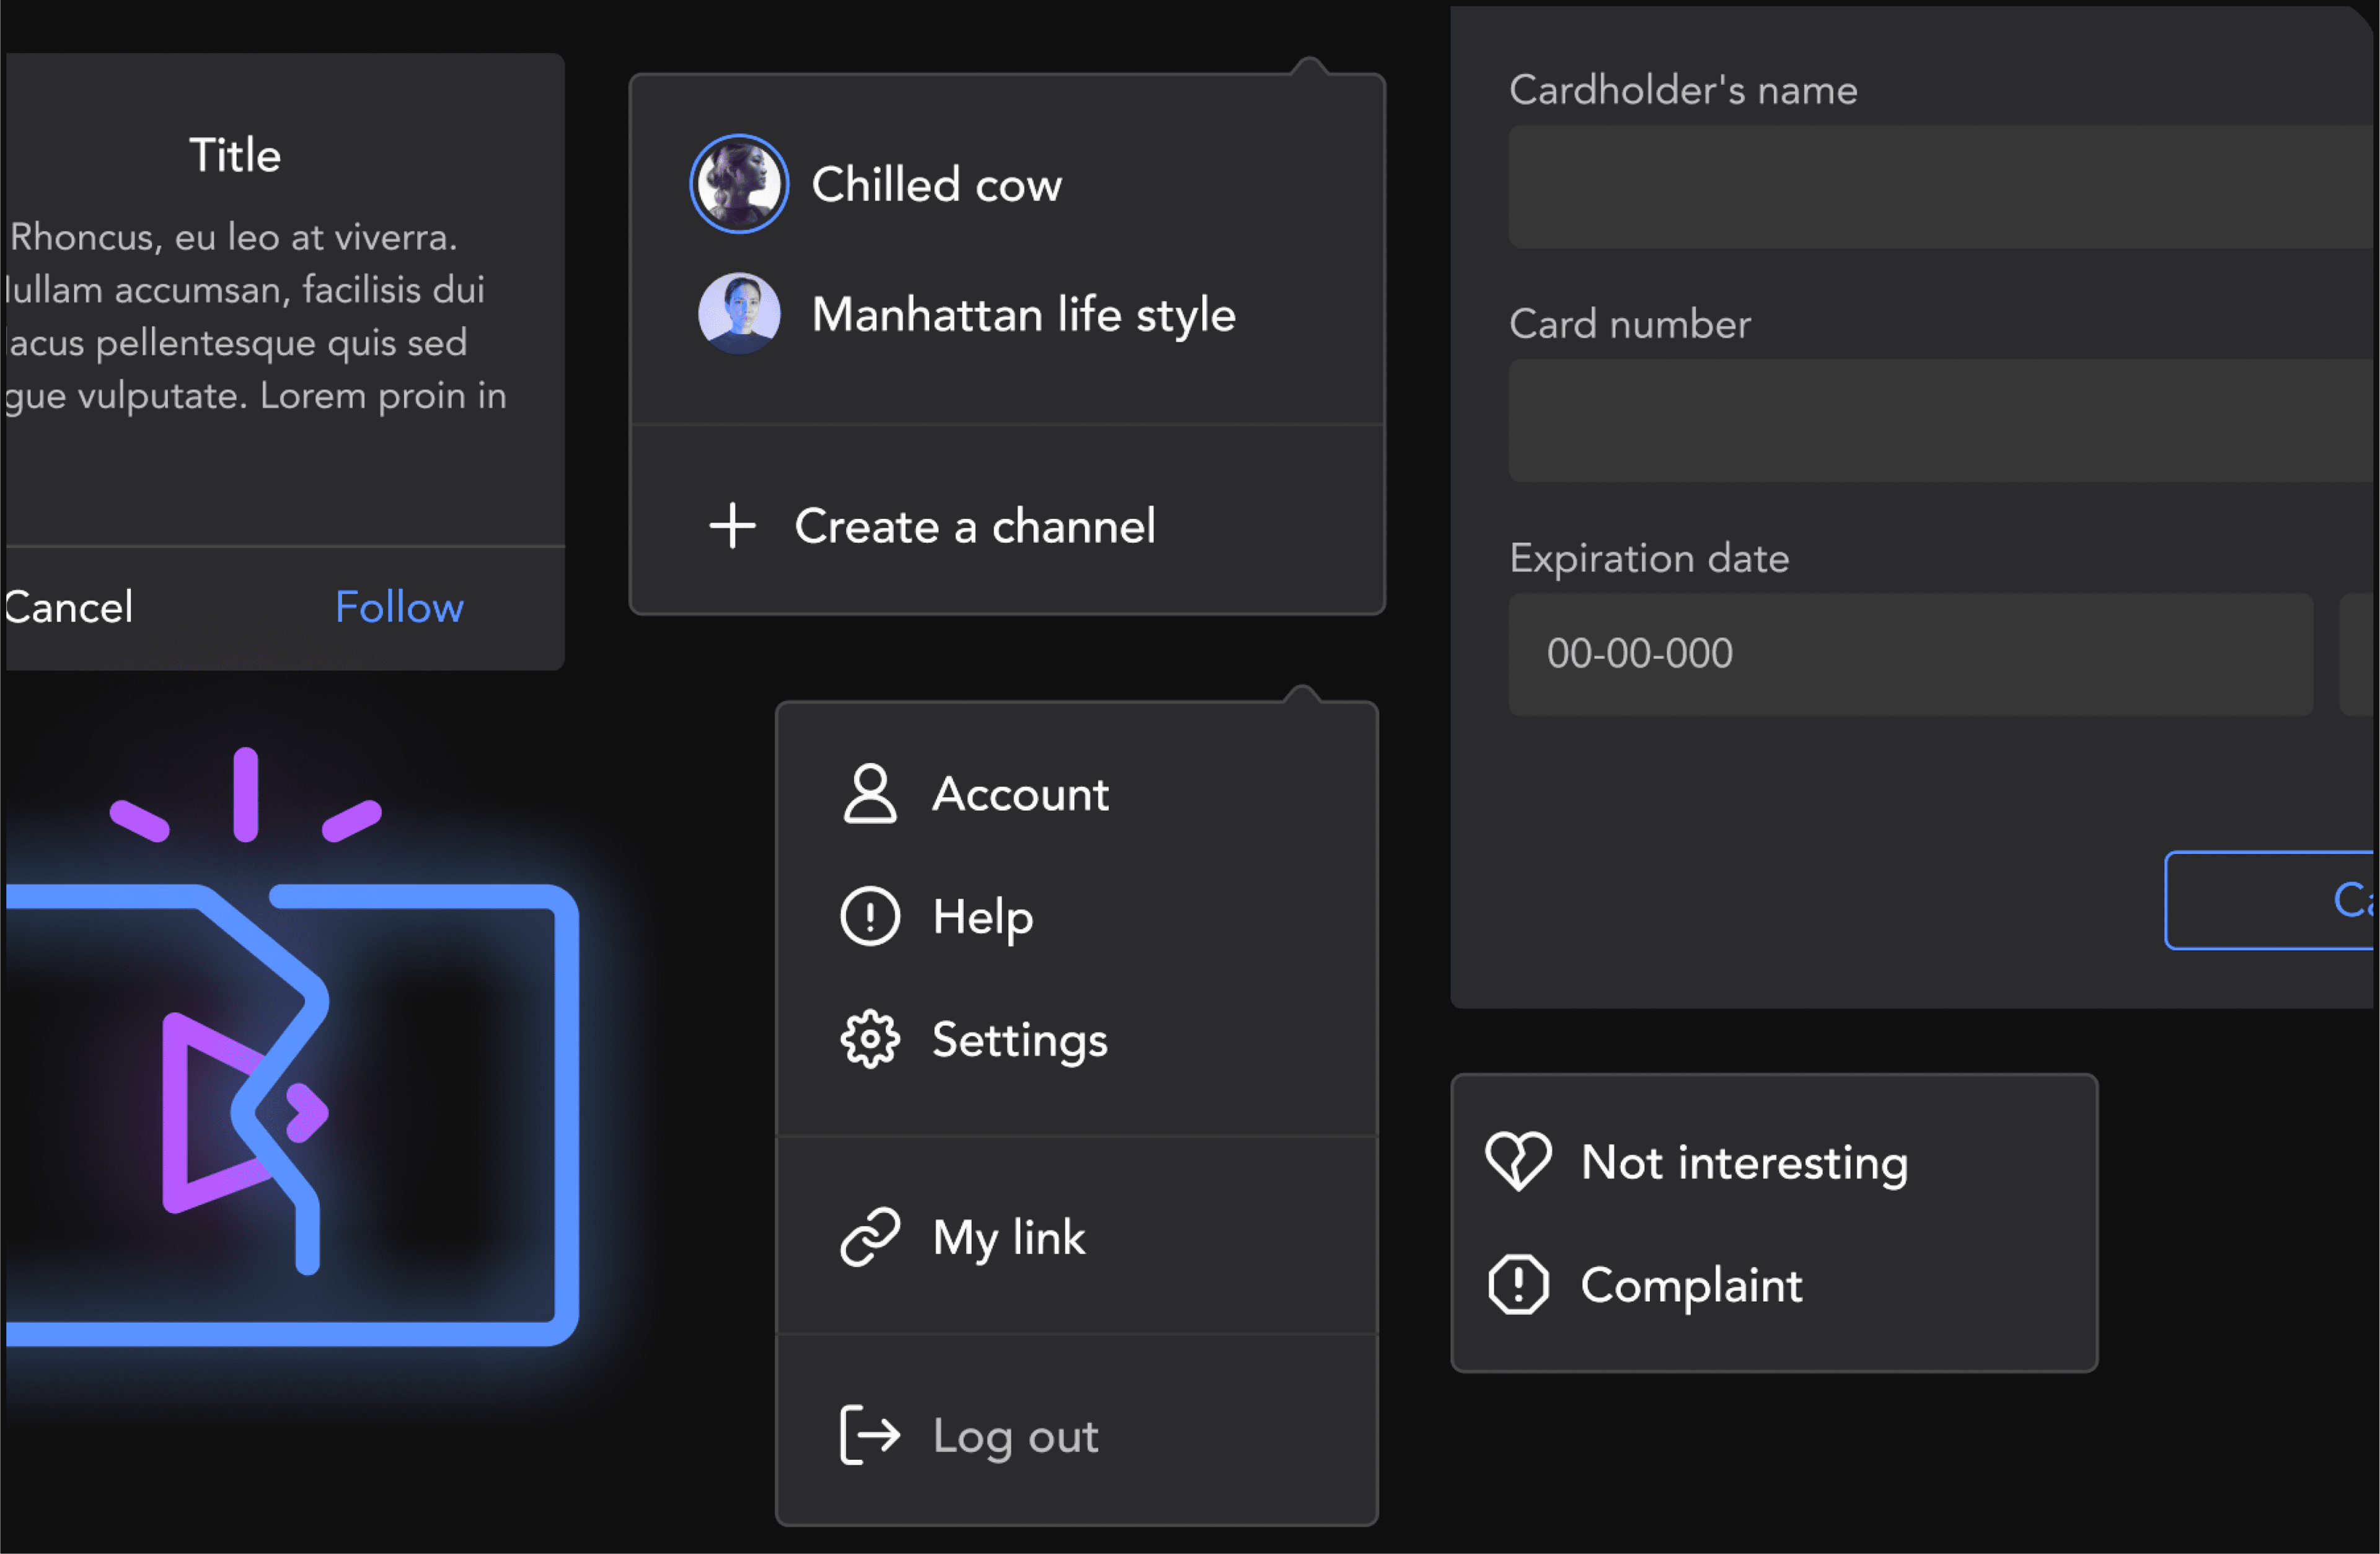Click the Manhattan life style avatar

pyautogui.click(x=739, y=314)
